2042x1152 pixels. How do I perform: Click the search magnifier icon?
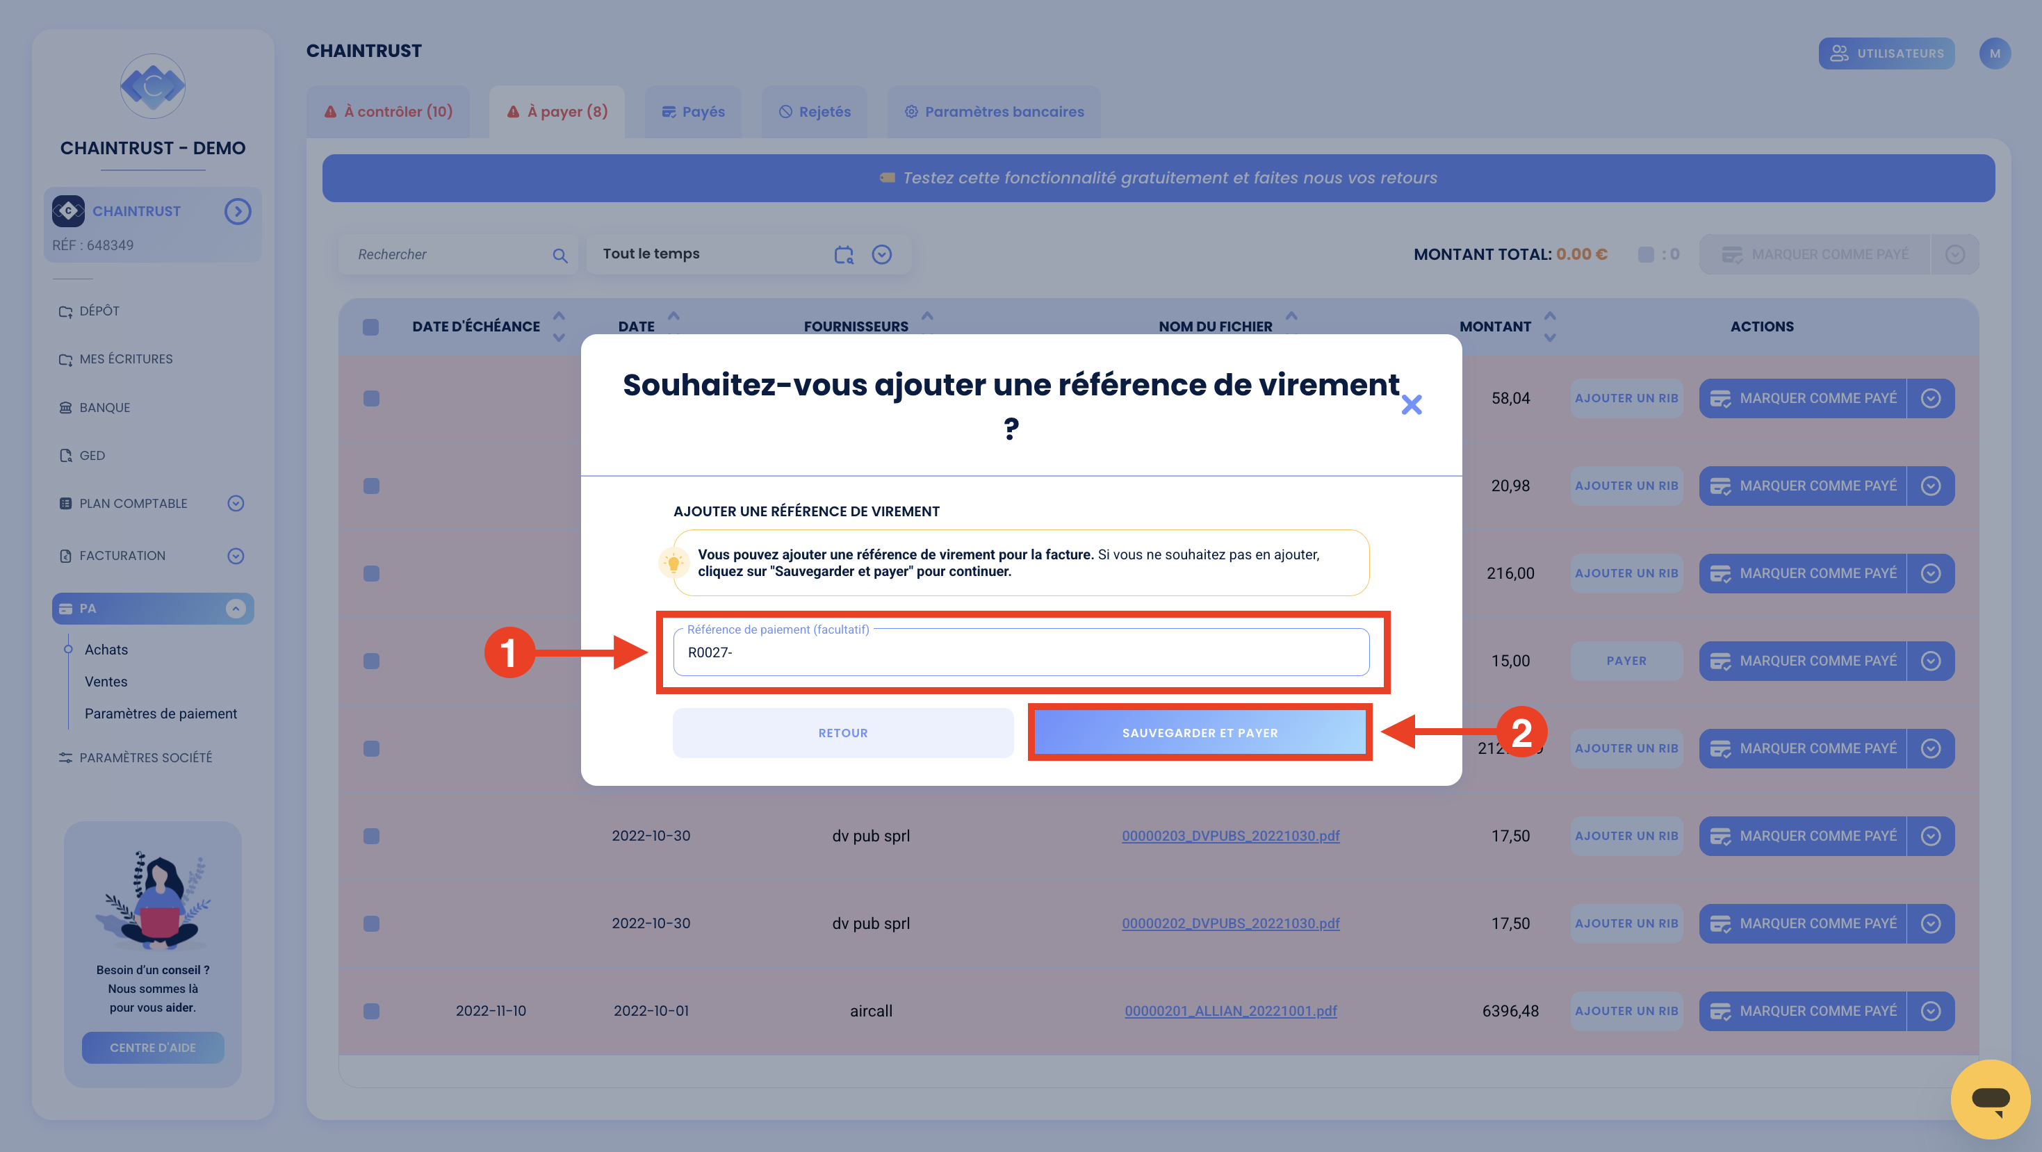click(559, 255)
